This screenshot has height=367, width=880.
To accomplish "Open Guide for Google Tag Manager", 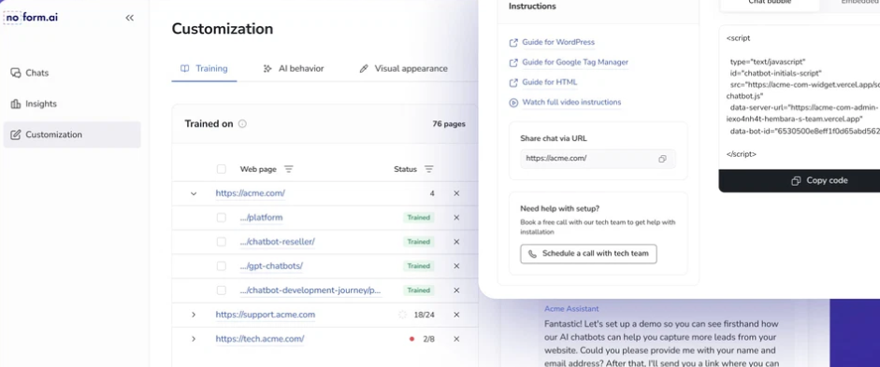I will [x=575, y=63].
